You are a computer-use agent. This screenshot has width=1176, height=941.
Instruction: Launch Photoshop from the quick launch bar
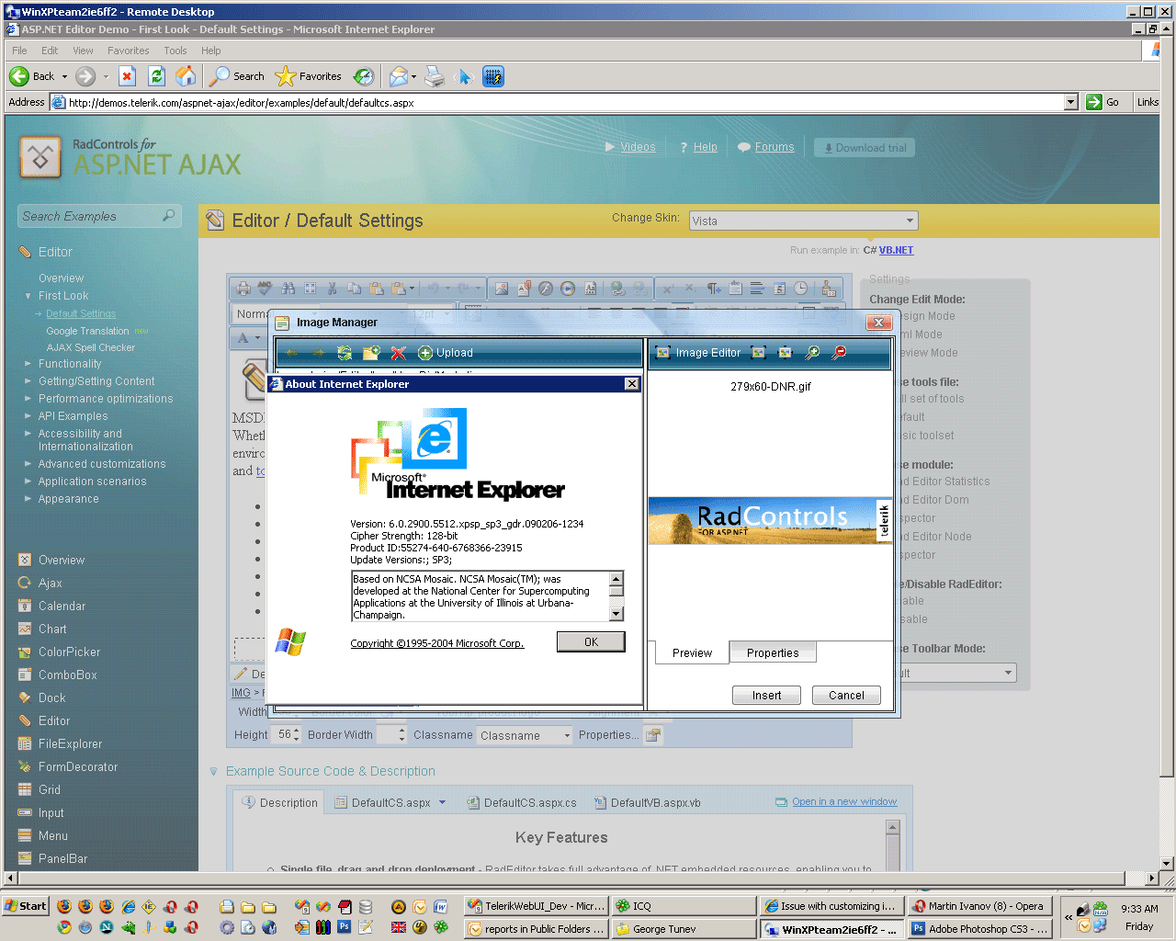(x=344, y=927)
